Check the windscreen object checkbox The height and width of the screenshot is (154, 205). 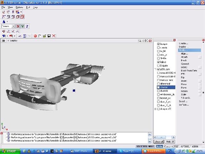pyautogui.click(x=158, y=95)
